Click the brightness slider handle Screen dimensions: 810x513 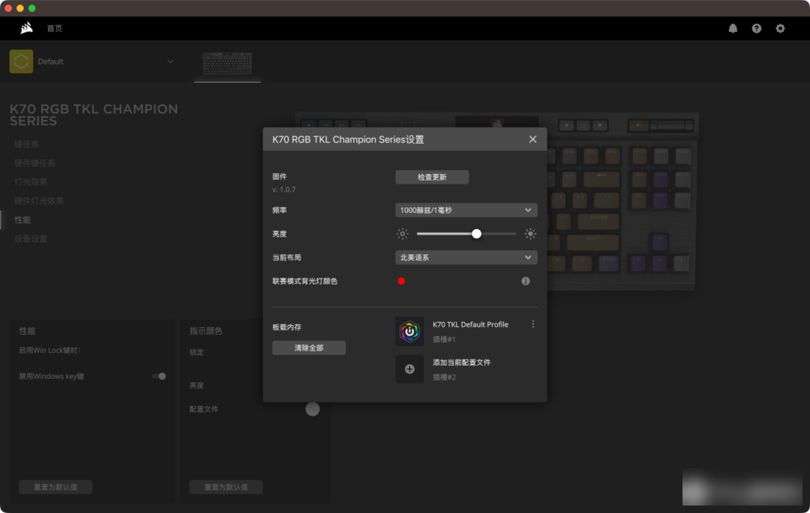476,234
